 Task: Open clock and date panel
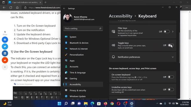184,103
